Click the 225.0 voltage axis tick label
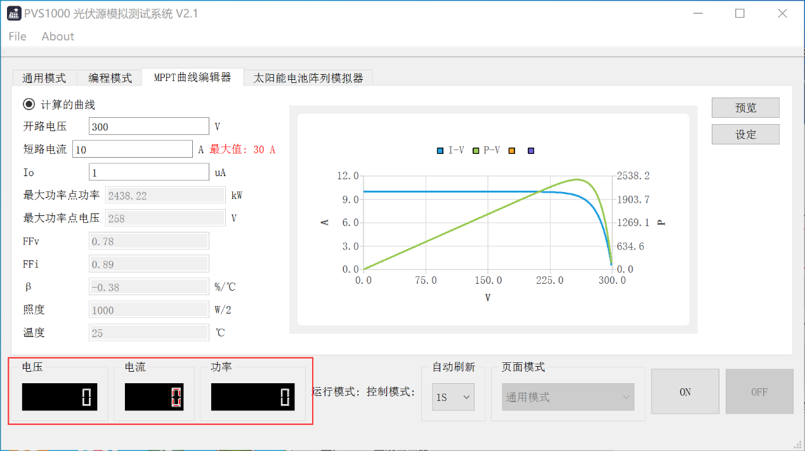The image size is (805, 451). pyautogui.click(x=549, y=281)
